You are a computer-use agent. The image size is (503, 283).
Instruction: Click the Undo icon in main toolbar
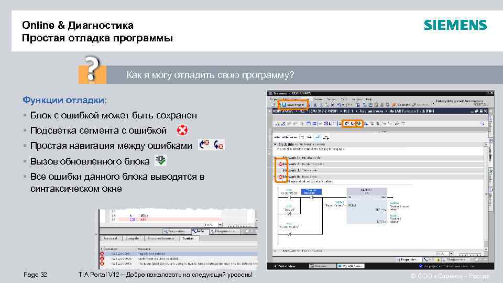(339, 105)
